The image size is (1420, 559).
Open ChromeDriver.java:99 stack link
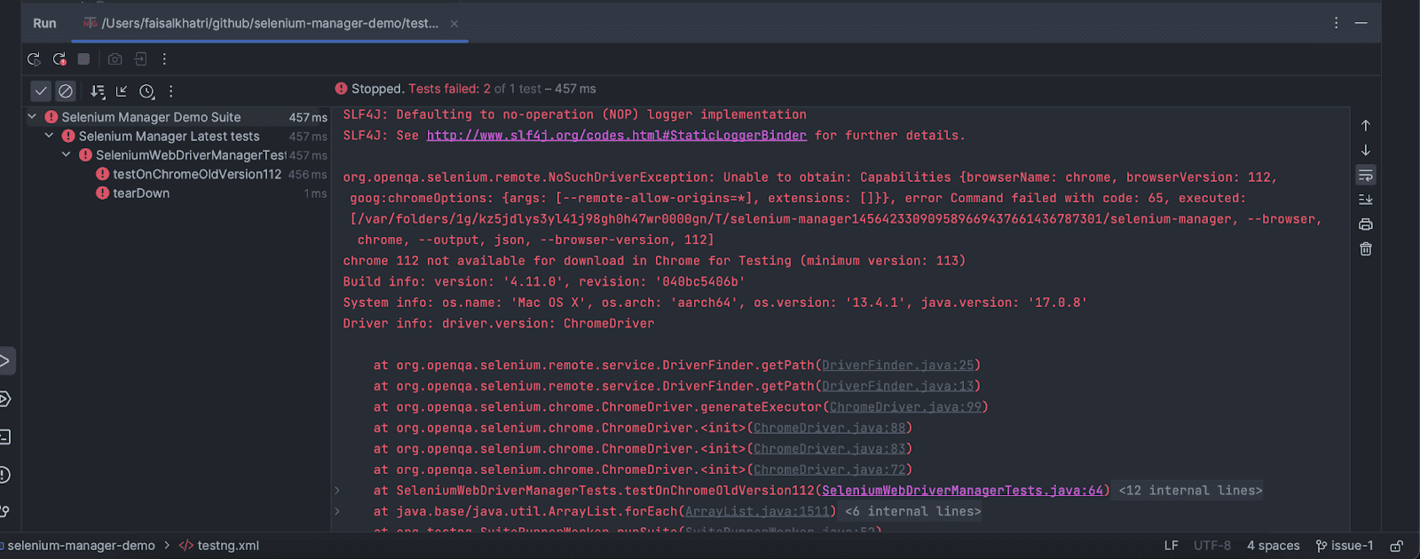click(905, 407)
